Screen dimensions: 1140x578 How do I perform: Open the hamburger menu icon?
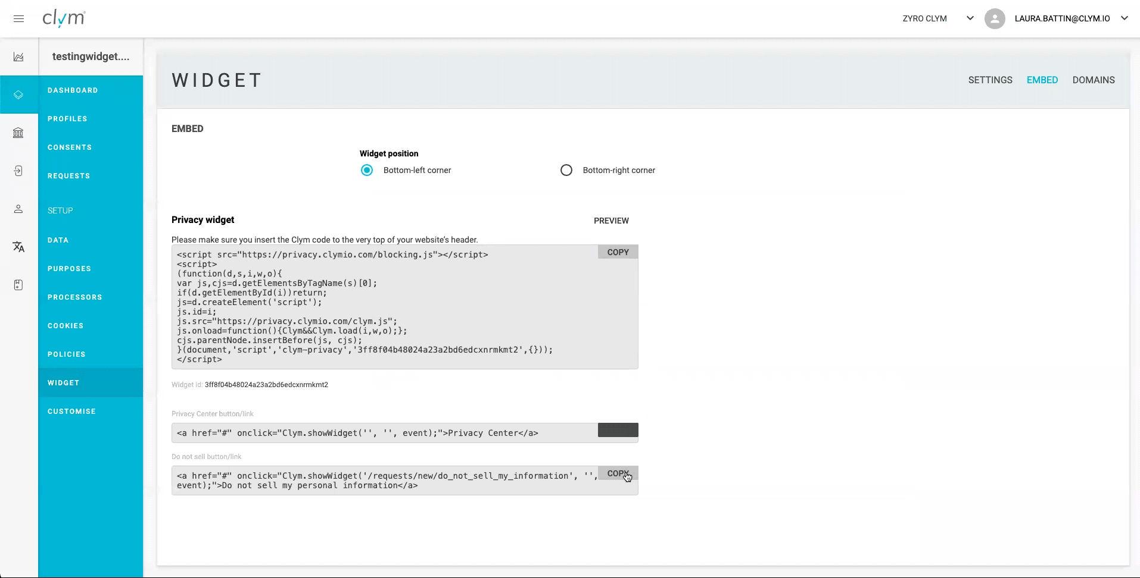click(x=18, y=18)
